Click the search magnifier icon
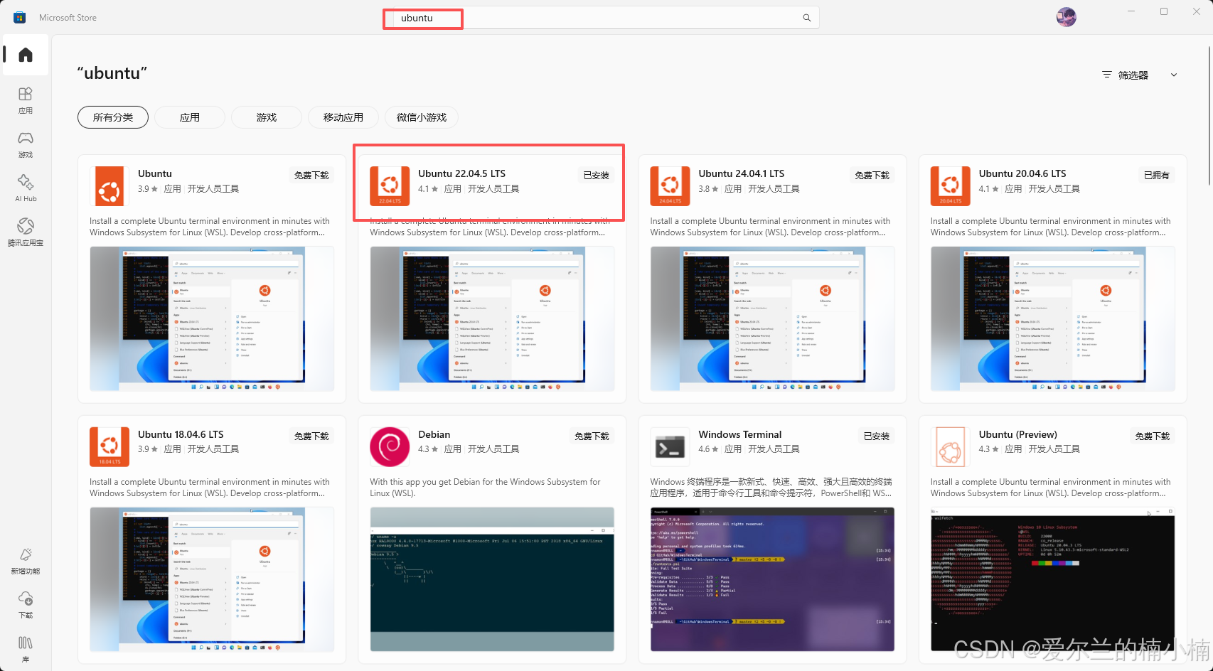 point(807,18)
